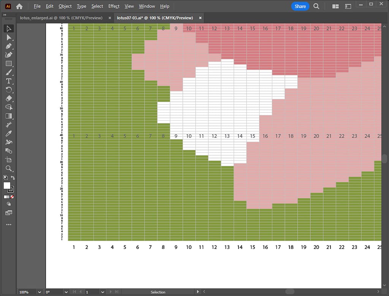389x296 pixels.
Task: Click the white Fill color swatch
Action: tap(7, 185)
